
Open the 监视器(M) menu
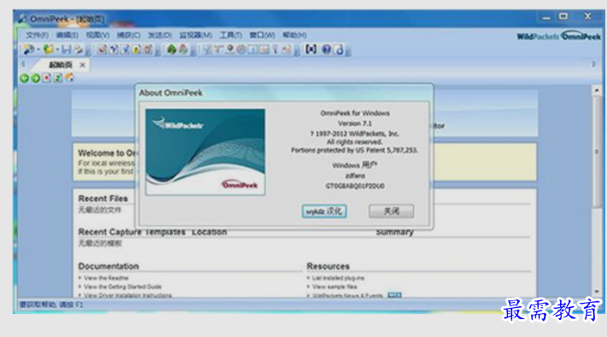click(x=196, y=35)
